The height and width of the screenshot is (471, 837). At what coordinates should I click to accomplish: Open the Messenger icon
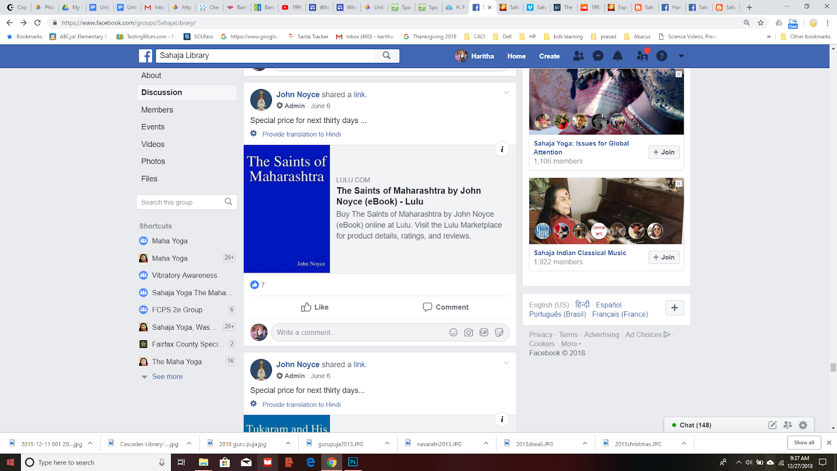click(598, 56)
